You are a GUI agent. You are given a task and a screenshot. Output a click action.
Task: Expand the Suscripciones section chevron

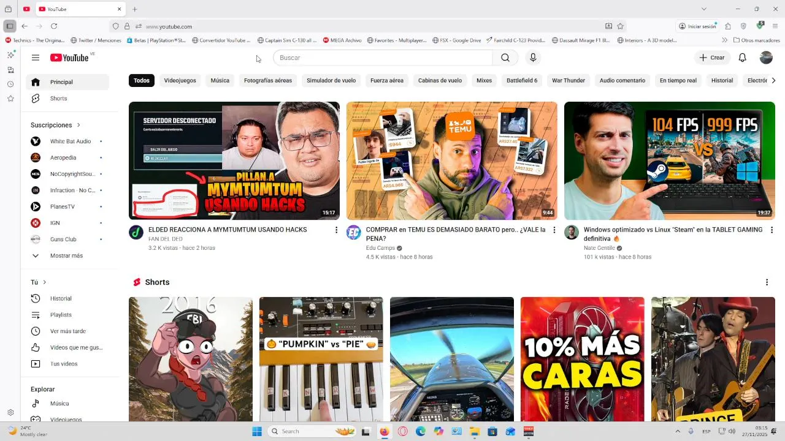[78, 125]
